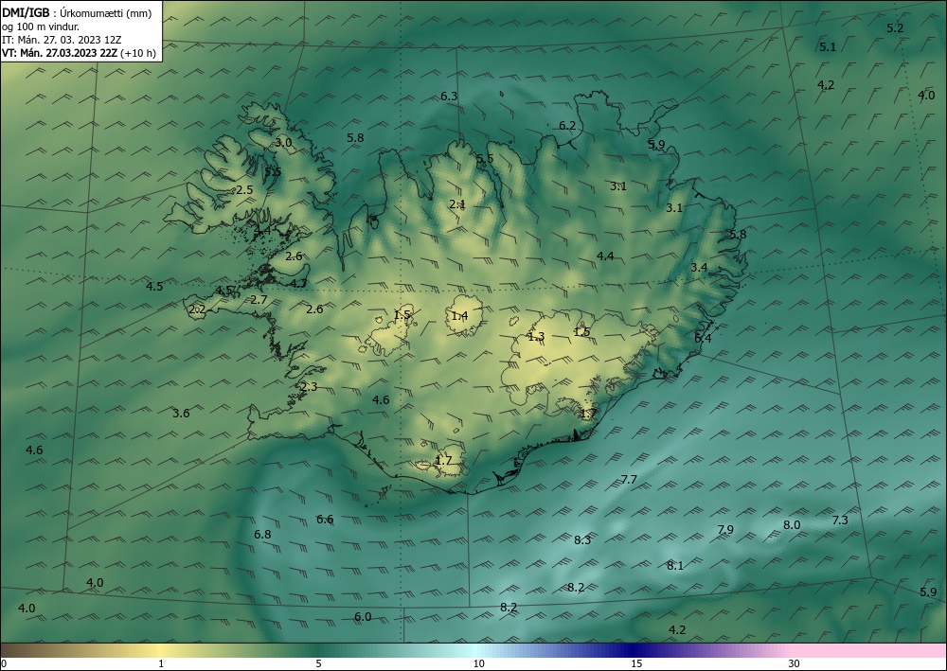Click the 2.5 value on the map
Viewport: 947px width, 671px height.
244,189
